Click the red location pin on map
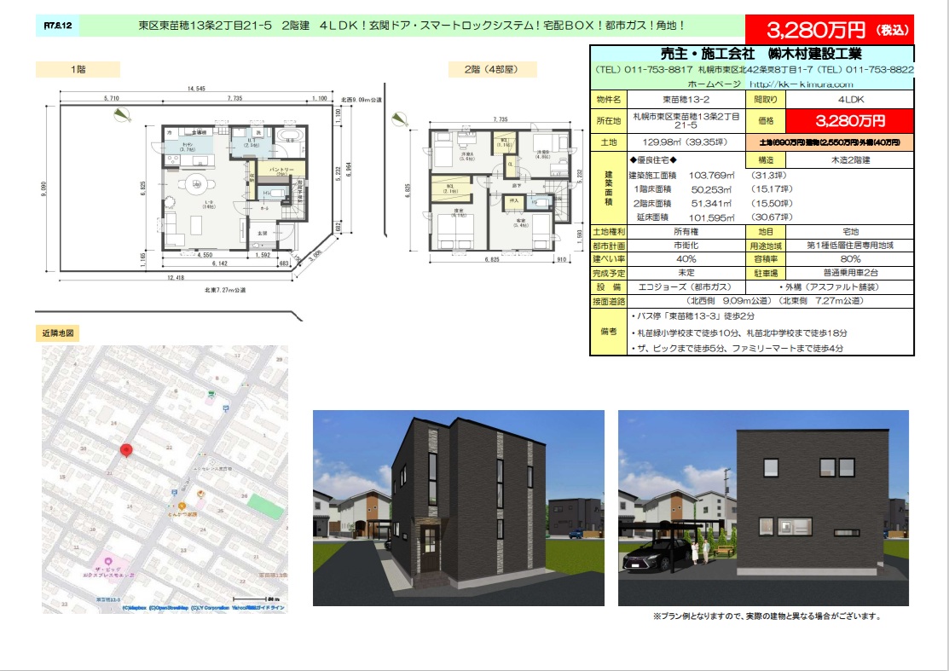 [126, 450]
